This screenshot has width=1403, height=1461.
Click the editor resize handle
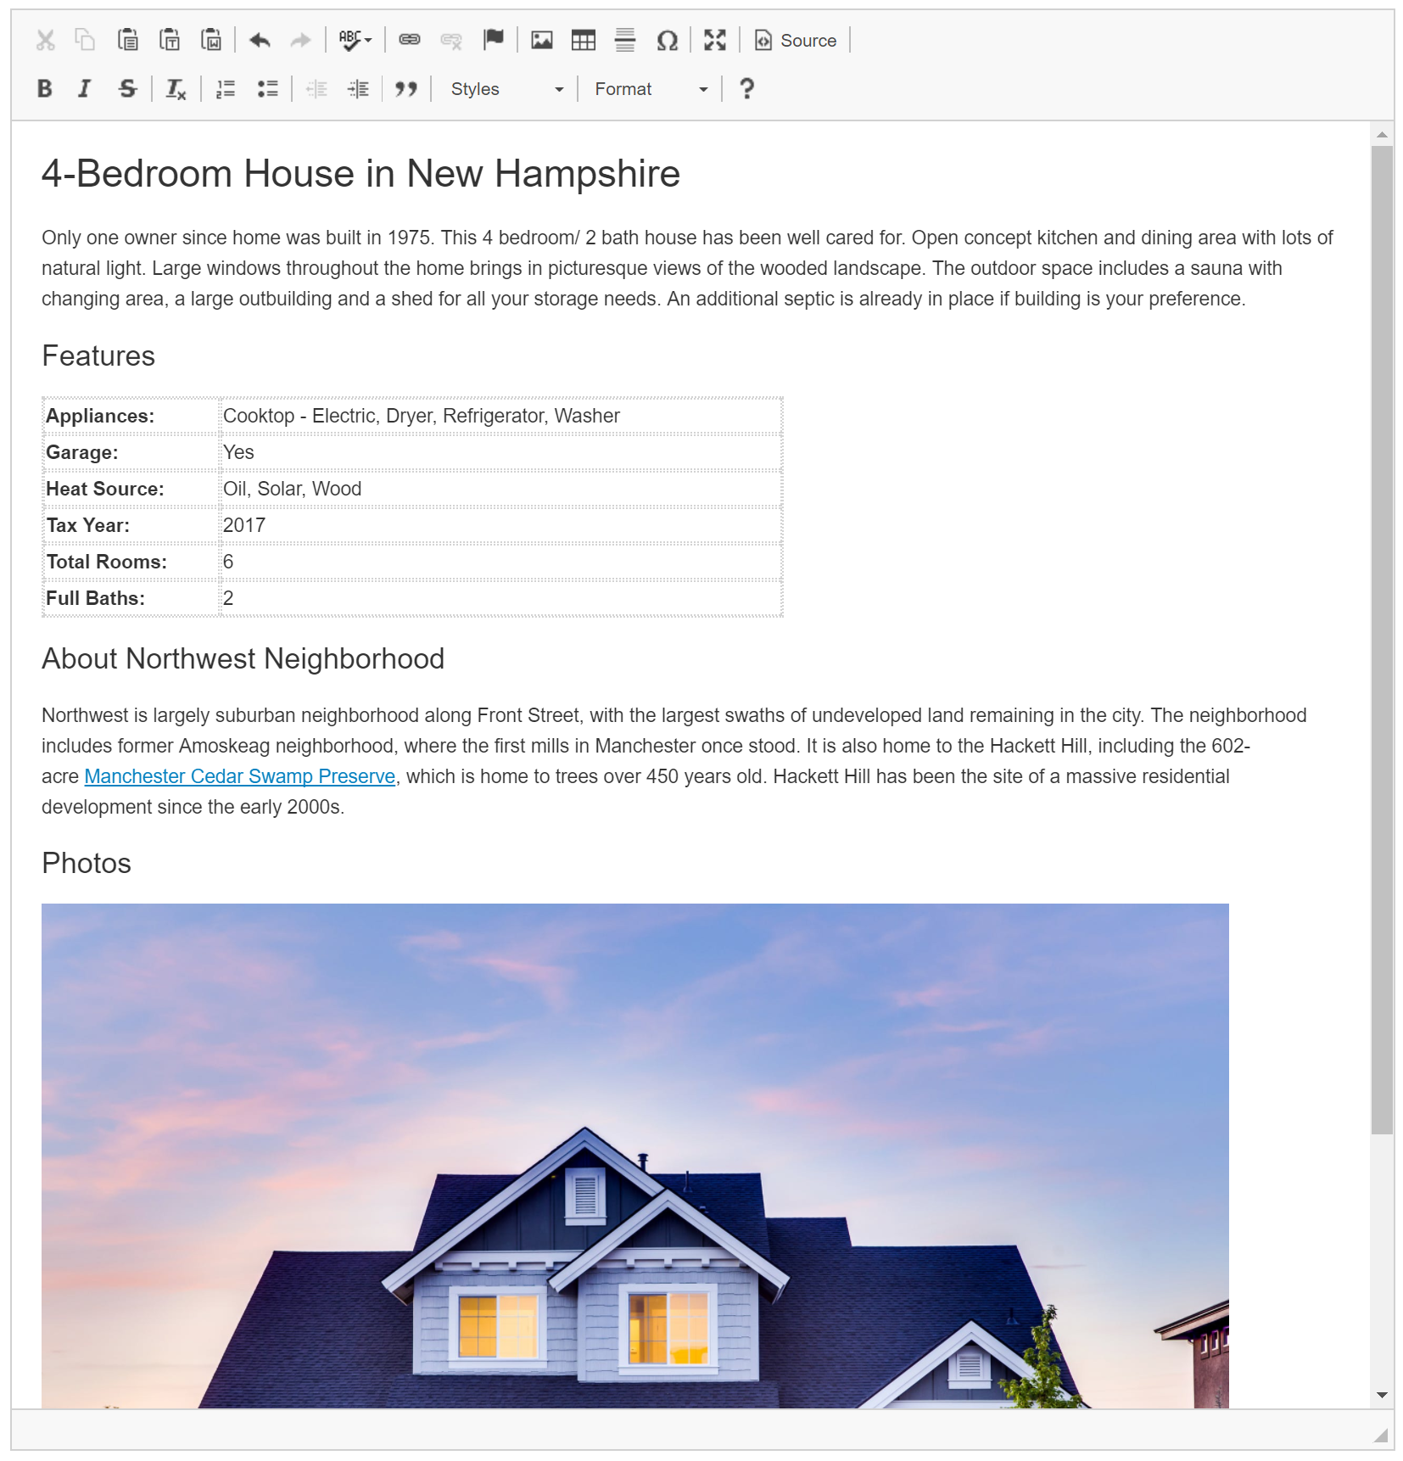[1381, 1435]
